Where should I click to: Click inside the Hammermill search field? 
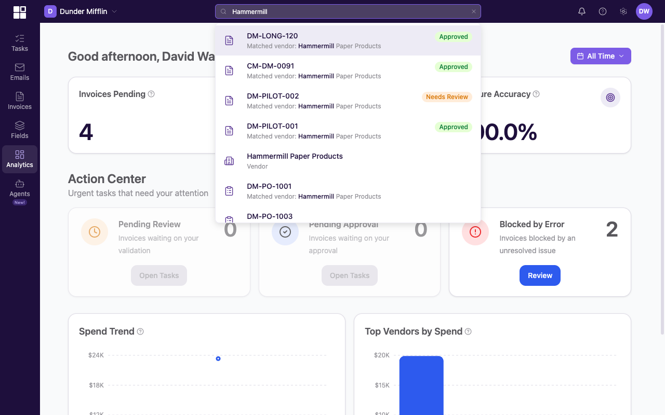click(x=348, y=11)
